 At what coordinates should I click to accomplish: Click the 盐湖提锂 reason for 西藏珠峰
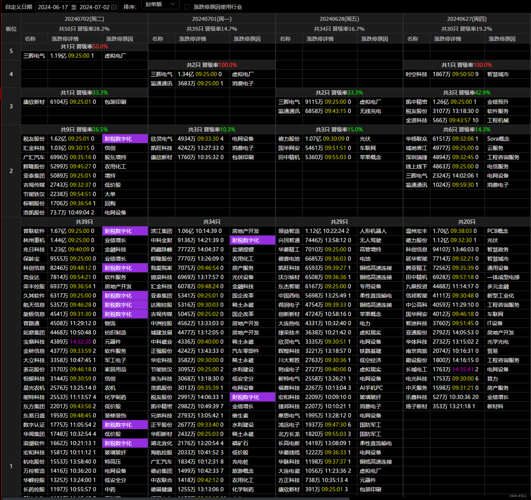point(243,250)
